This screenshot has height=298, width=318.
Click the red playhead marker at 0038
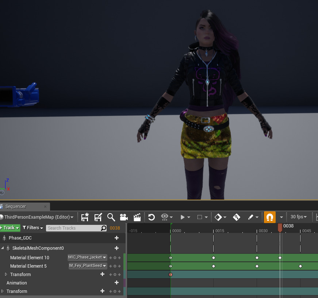280,228
